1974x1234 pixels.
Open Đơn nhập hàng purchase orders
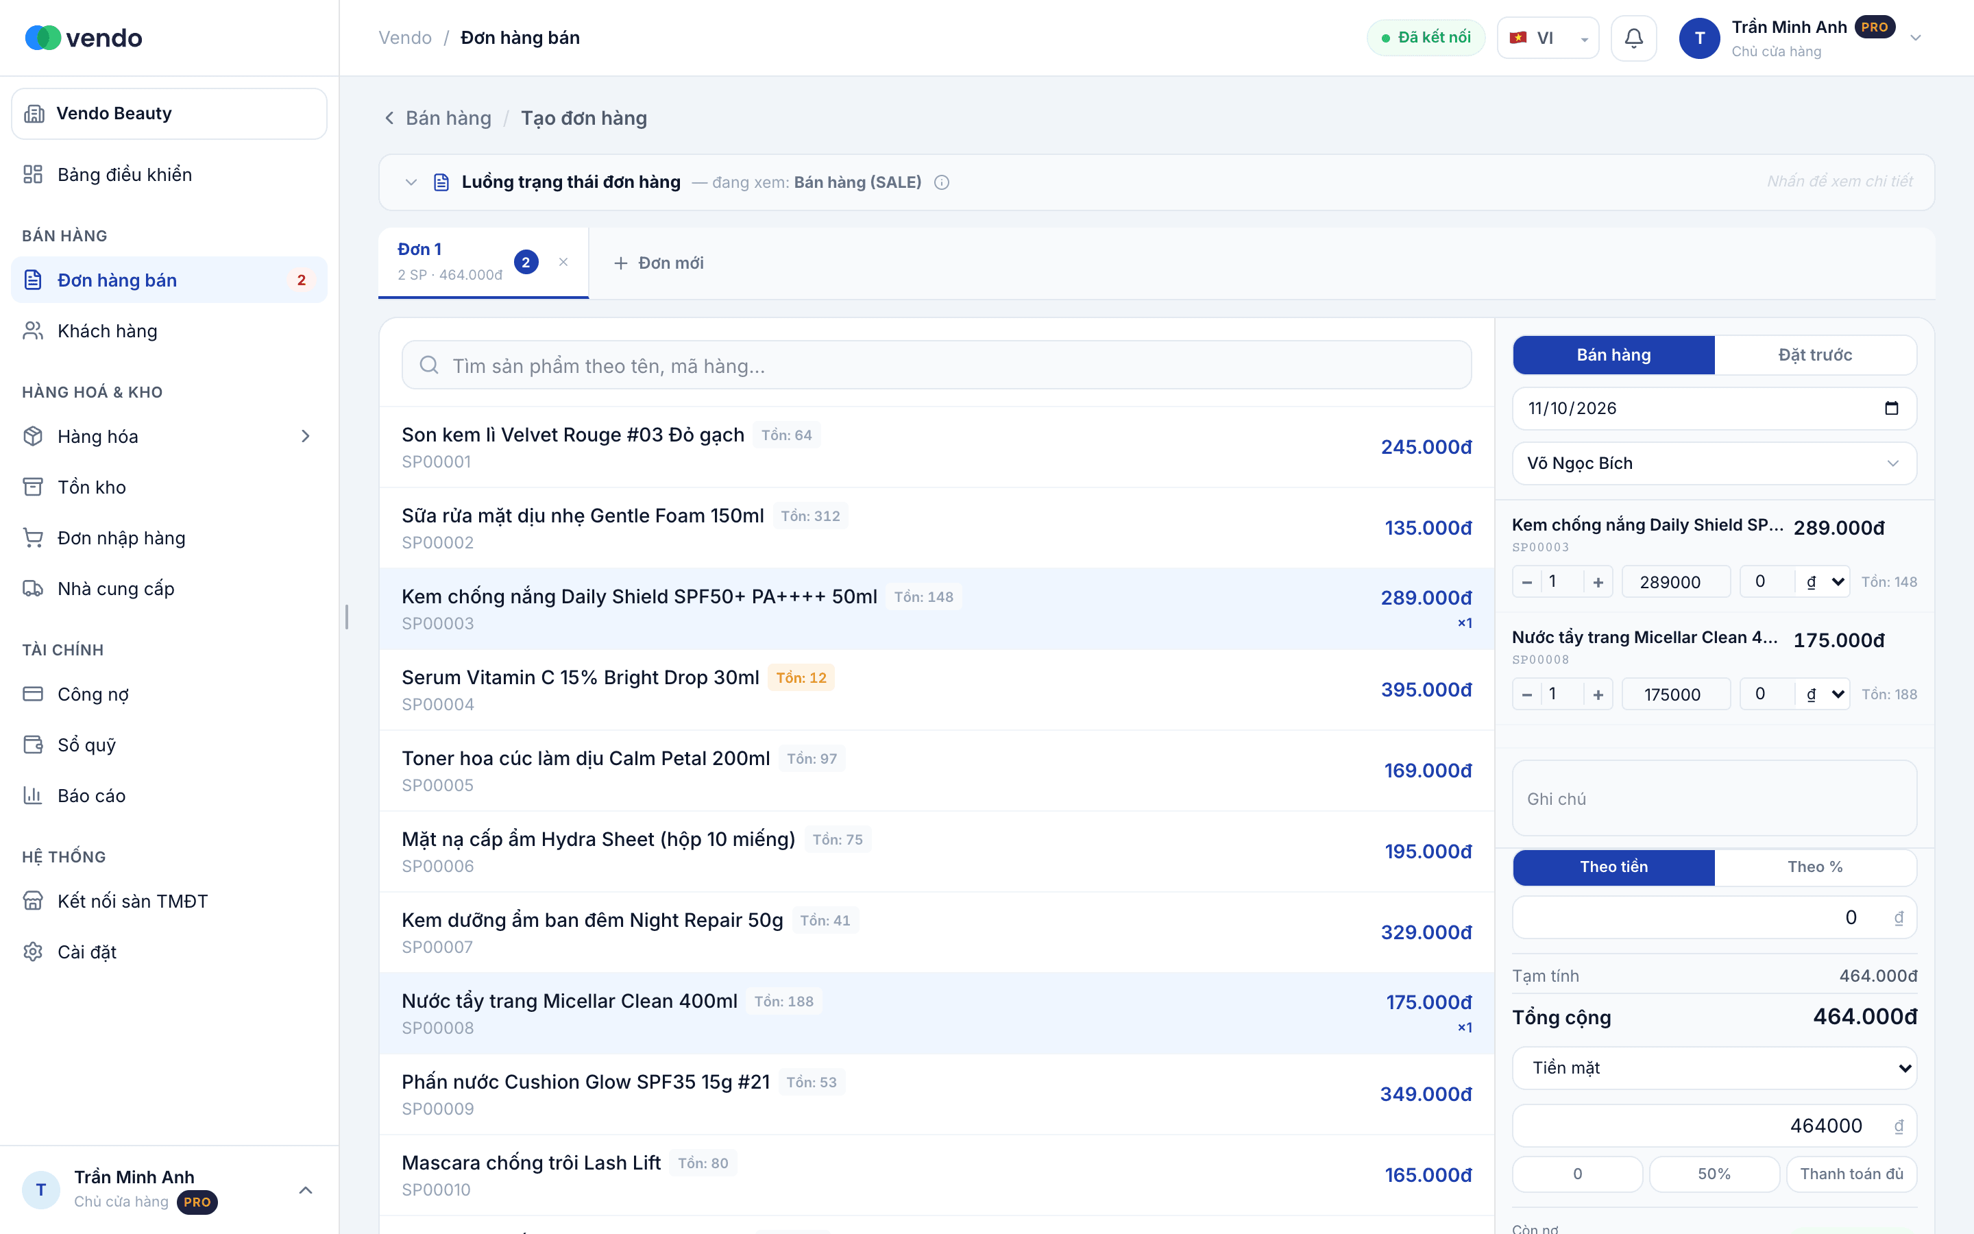[170, 538]
